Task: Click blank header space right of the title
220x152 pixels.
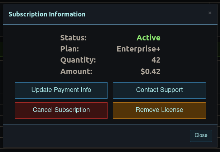Action: click(x=143, y=14)
